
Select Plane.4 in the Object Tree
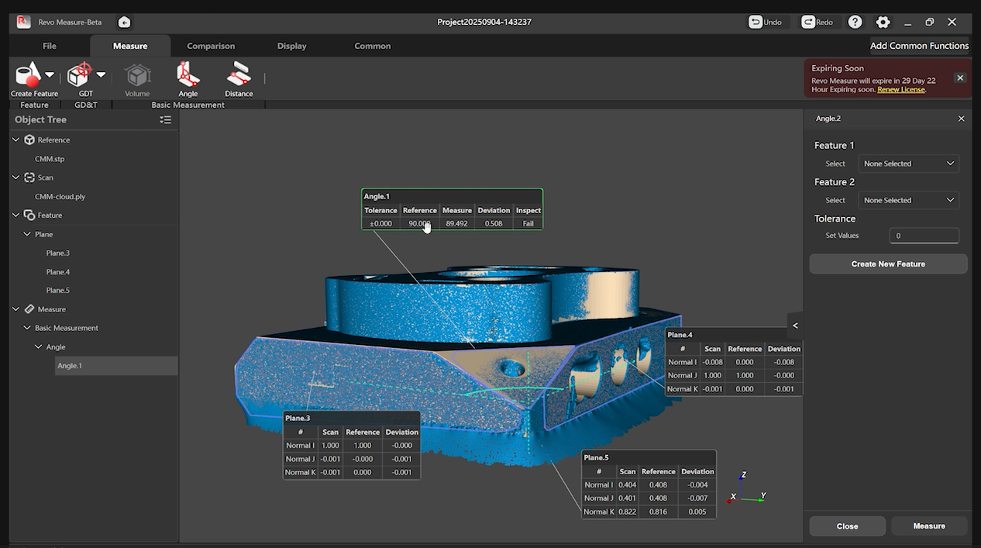[58, 272]
